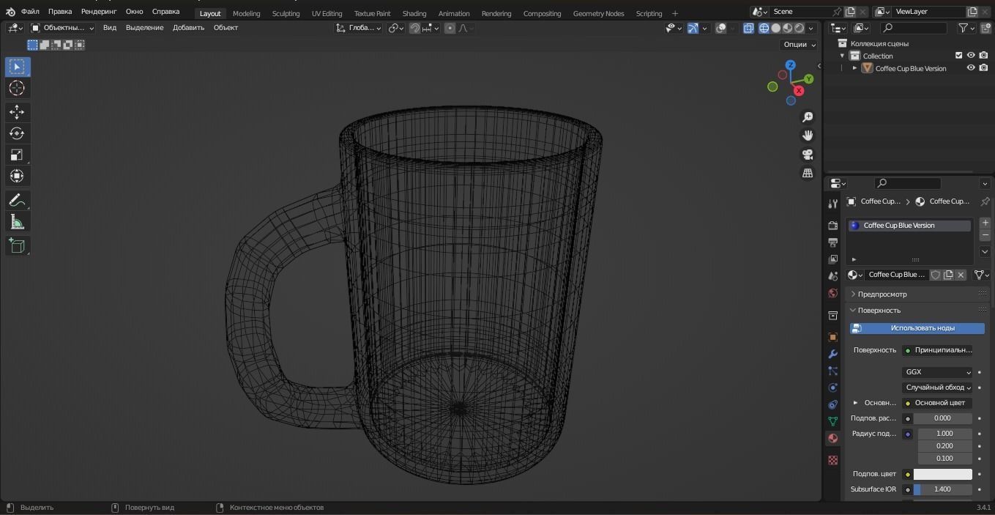Open the Случайный обход dropdown
This screenshot has width=995, height=515.
click(x=937, y=388)
